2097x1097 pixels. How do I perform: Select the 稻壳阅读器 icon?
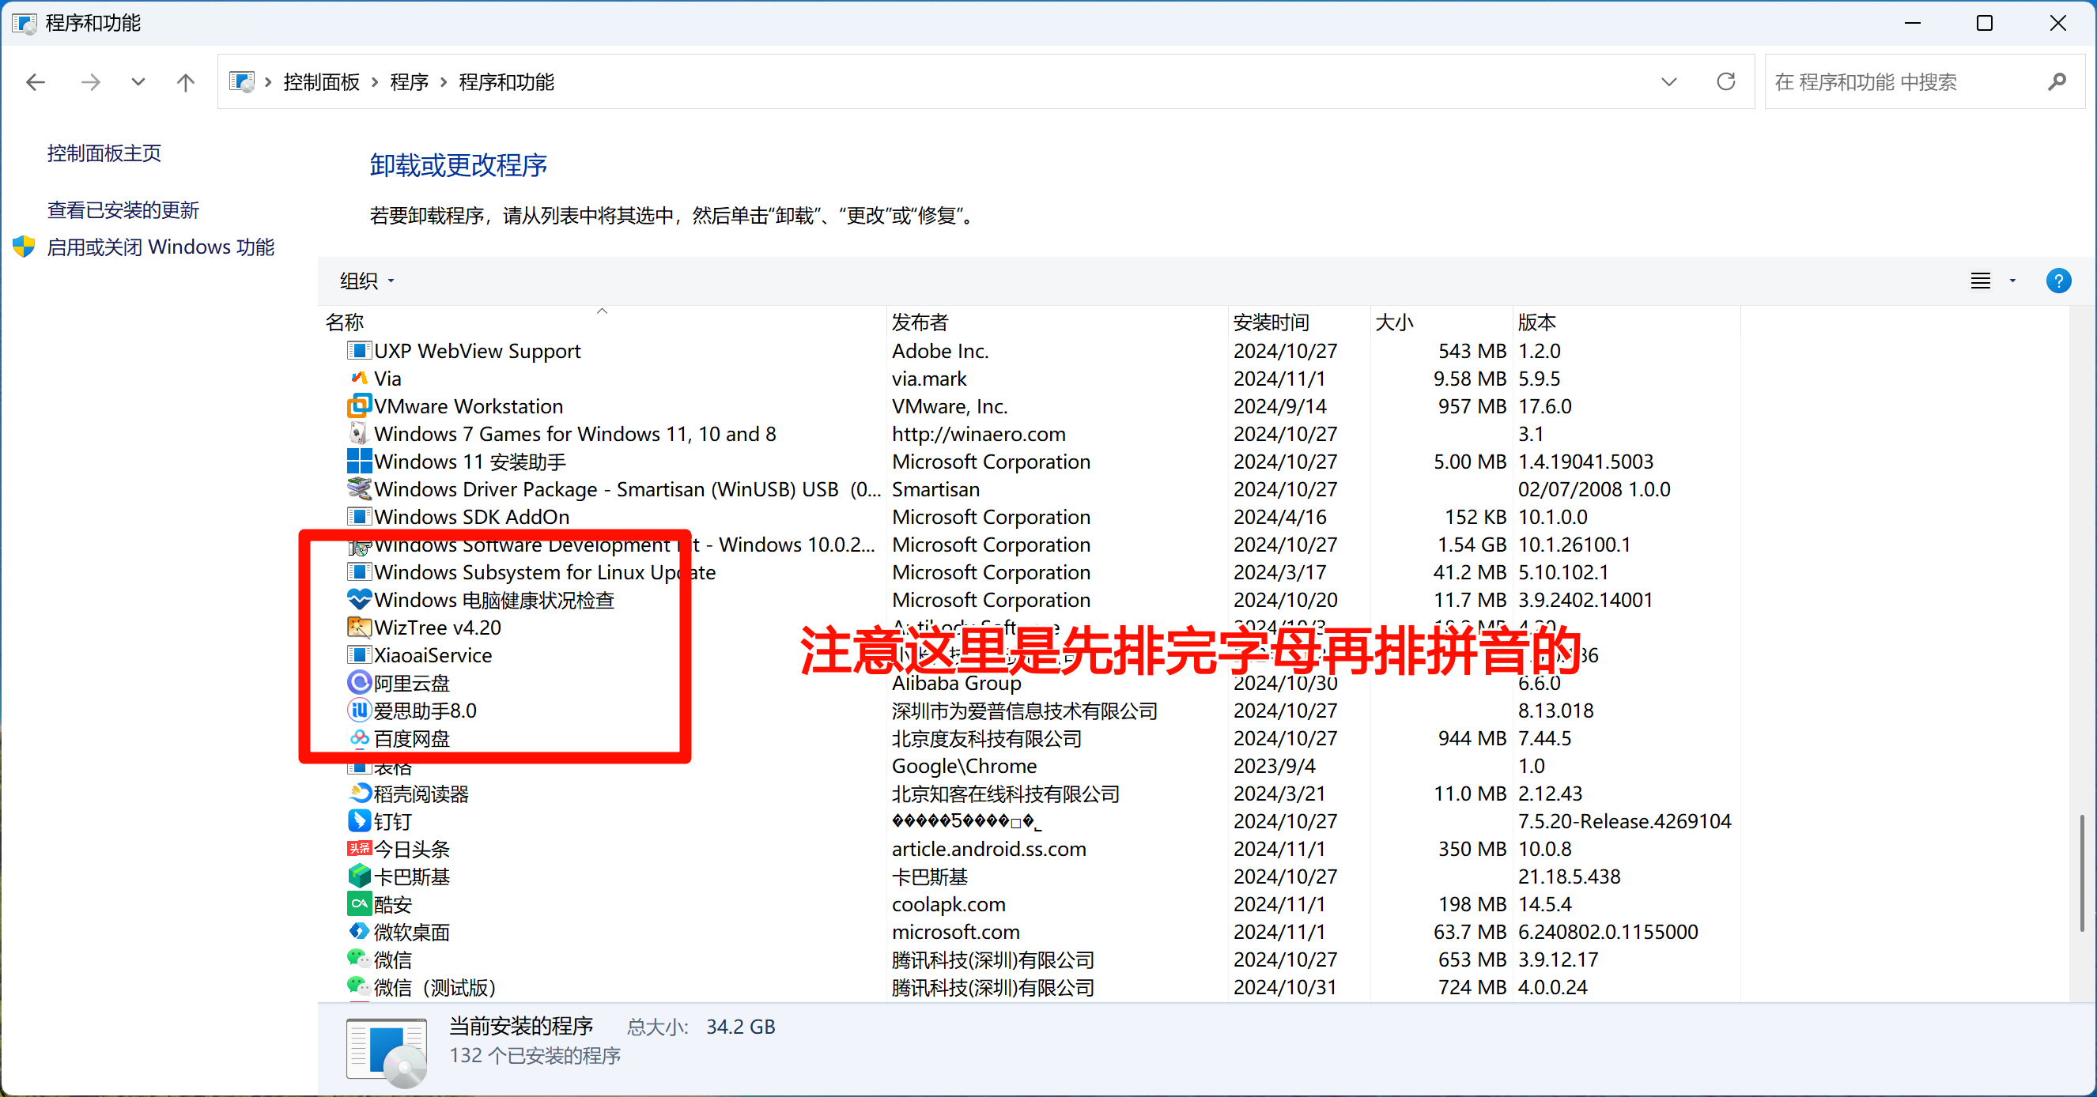[359, 794]
